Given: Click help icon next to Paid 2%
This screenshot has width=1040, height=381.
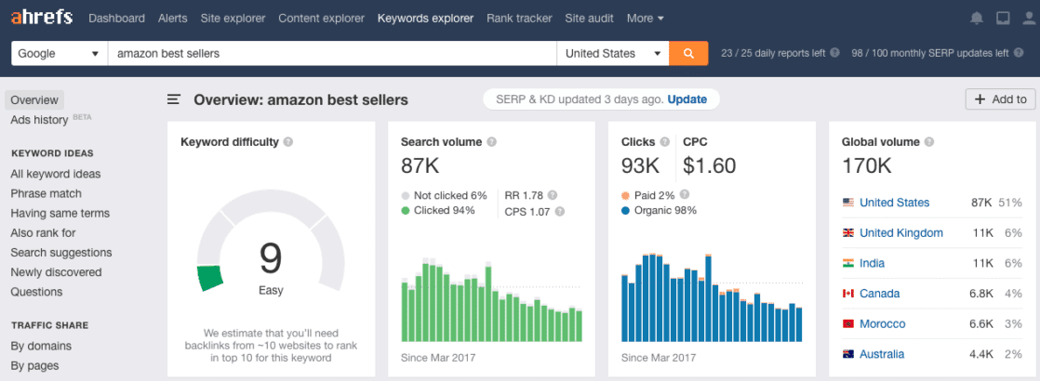Looking at the screenshot, I should click(x=685, y=194).
